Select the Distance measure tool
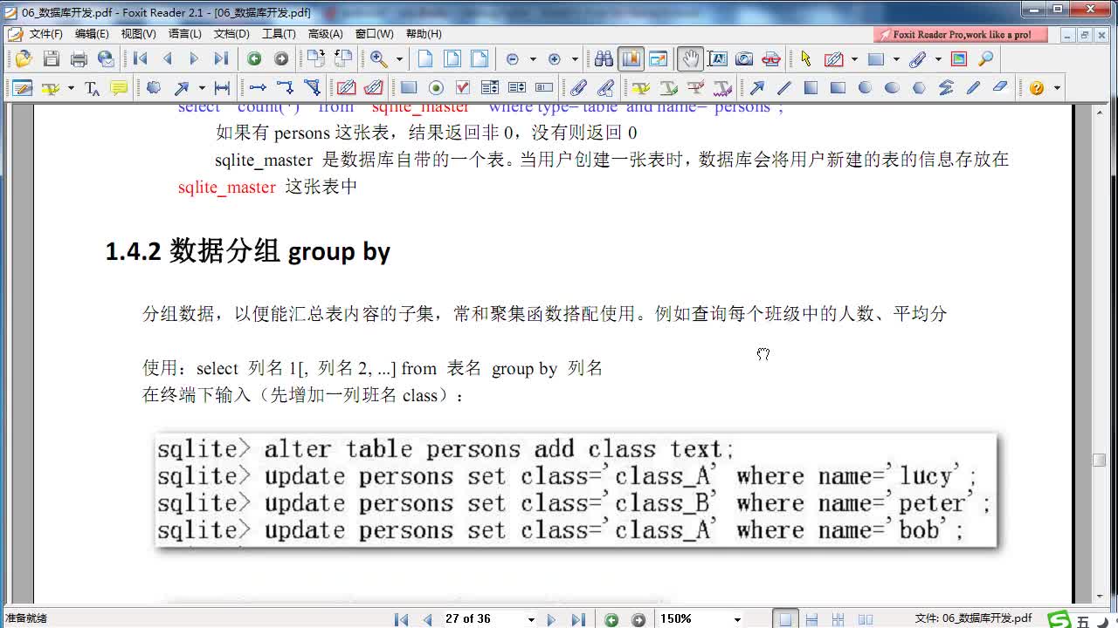This screenshot has width=1118, height=628. 222,88
